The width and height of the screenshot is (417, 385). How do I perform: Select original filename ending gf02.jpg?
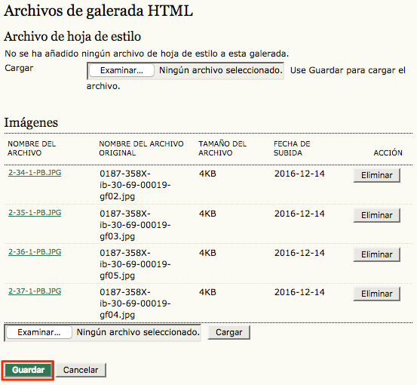tap(135, 185)
